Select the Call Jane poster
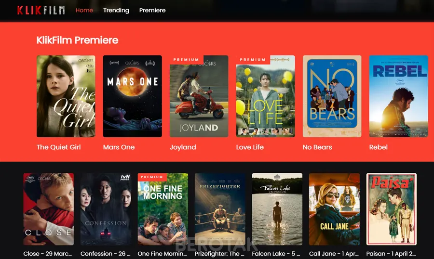Viewport: 434px width, 259px height. click(x=334, y=209)
